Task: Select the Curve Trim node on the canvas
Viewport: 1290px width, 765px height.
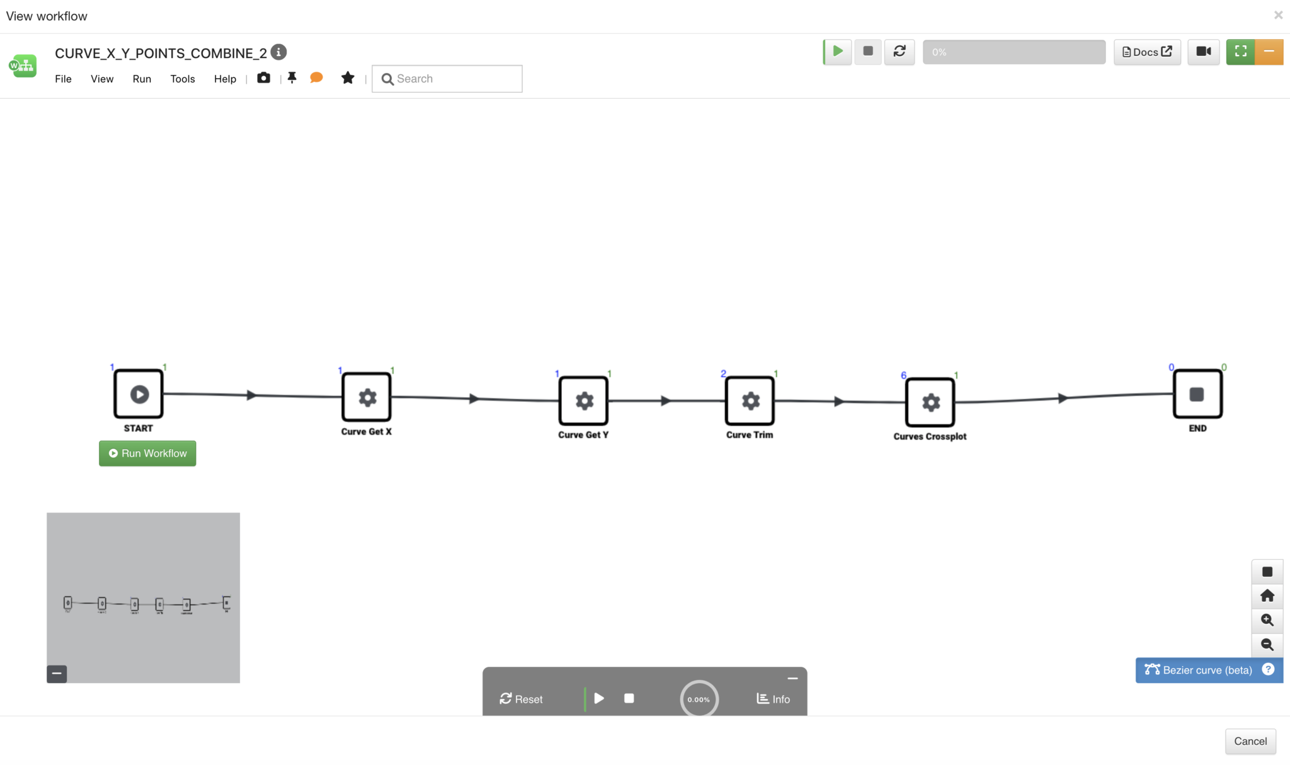Action: point(749,400)
